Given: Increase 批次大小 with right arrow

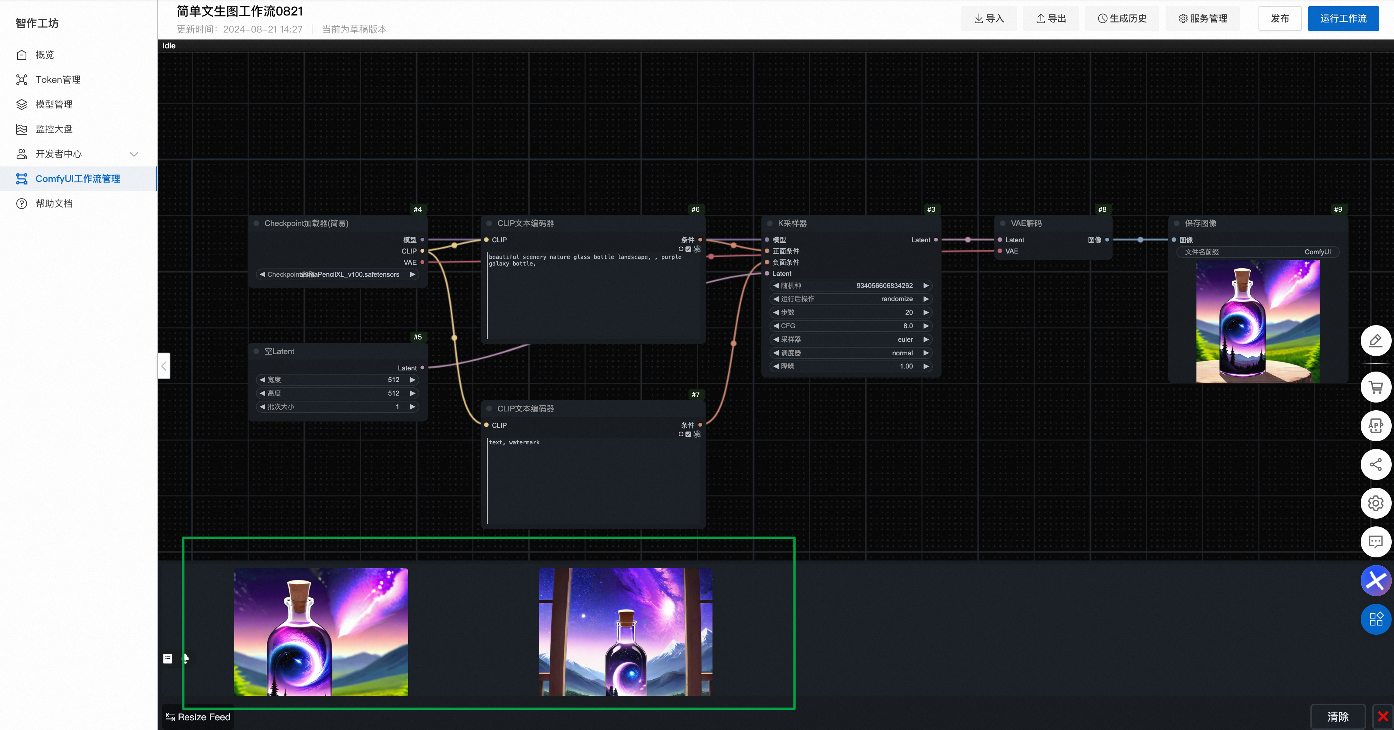Looking at the screenshot, I should [412, 407].
